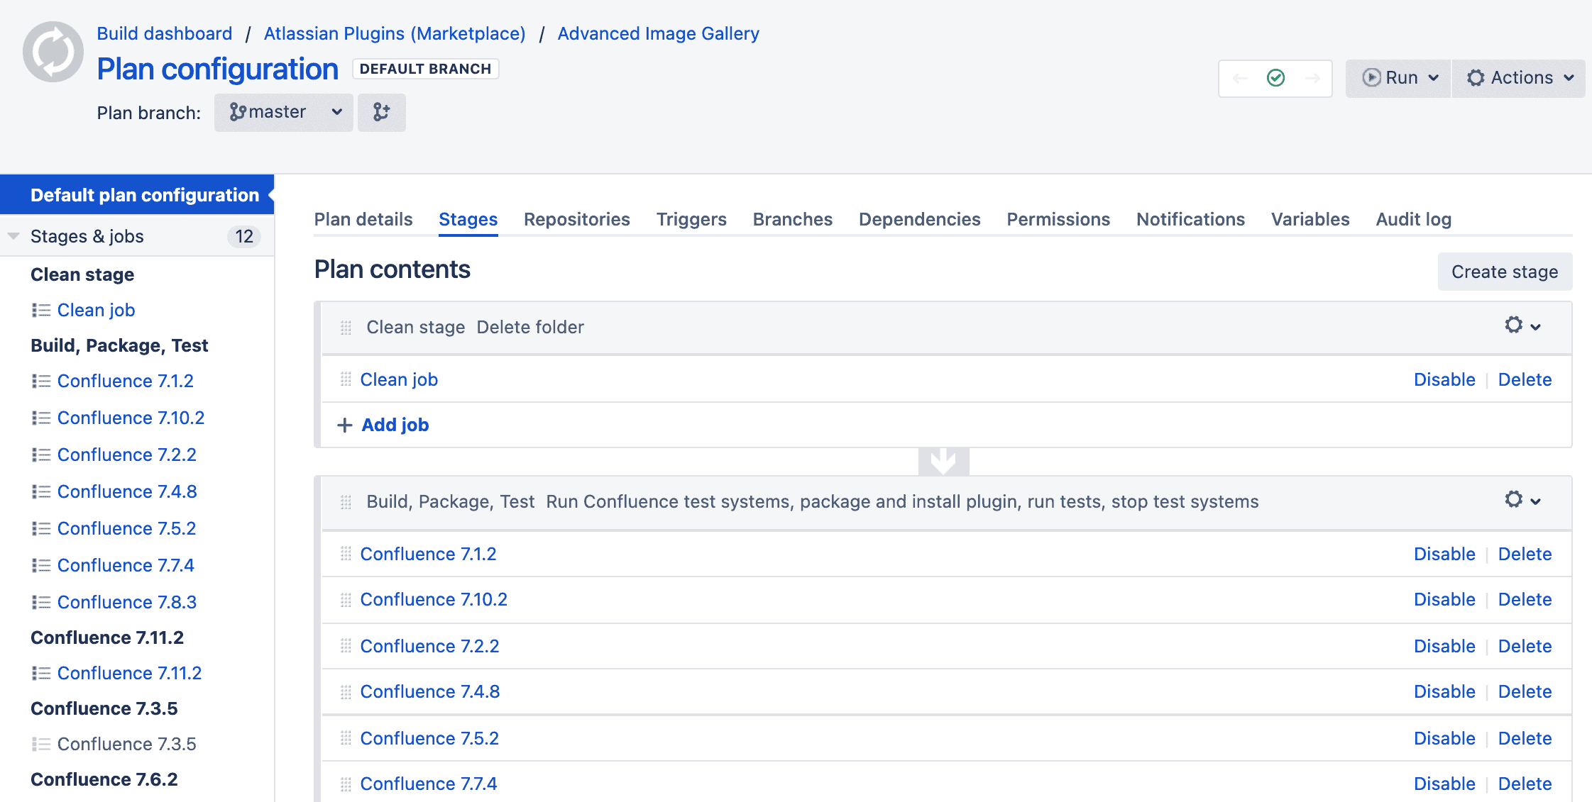Disable the Confluence 7.5.2 job
The image size is (1592, 802).
pyautogui.click(x=1444, y=738)
